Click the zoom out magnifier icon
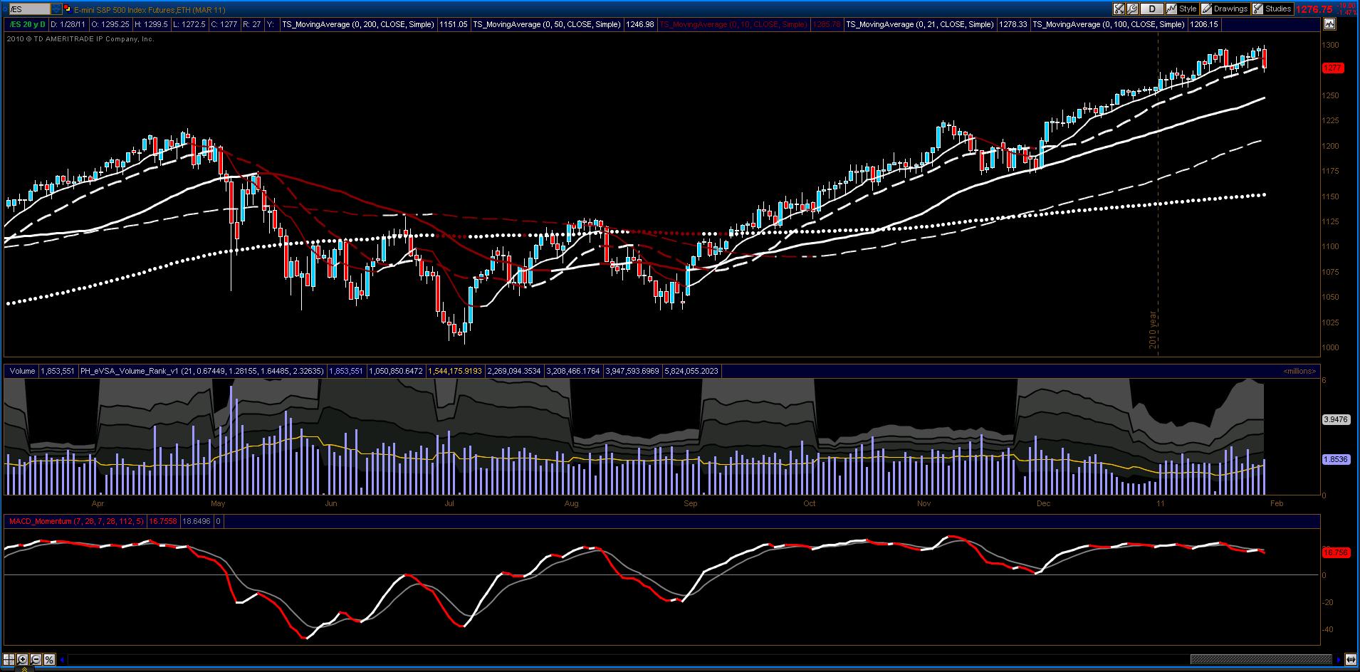Screen dimensions: 1360x672 click(36, 660)
